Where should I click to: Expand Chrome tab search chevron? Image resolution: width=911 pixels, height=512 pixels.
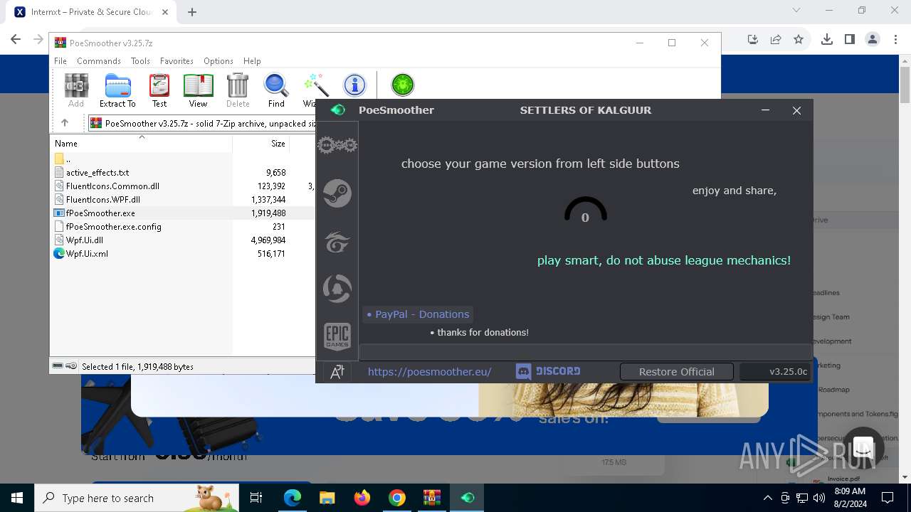click(x=796, y=11)
